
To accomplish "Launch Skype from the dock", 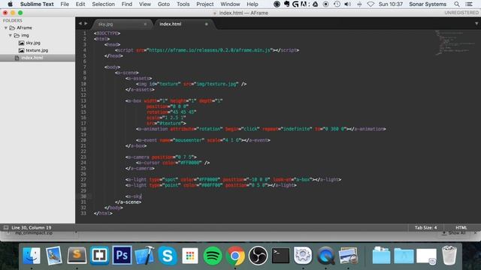I will point(167,255).
